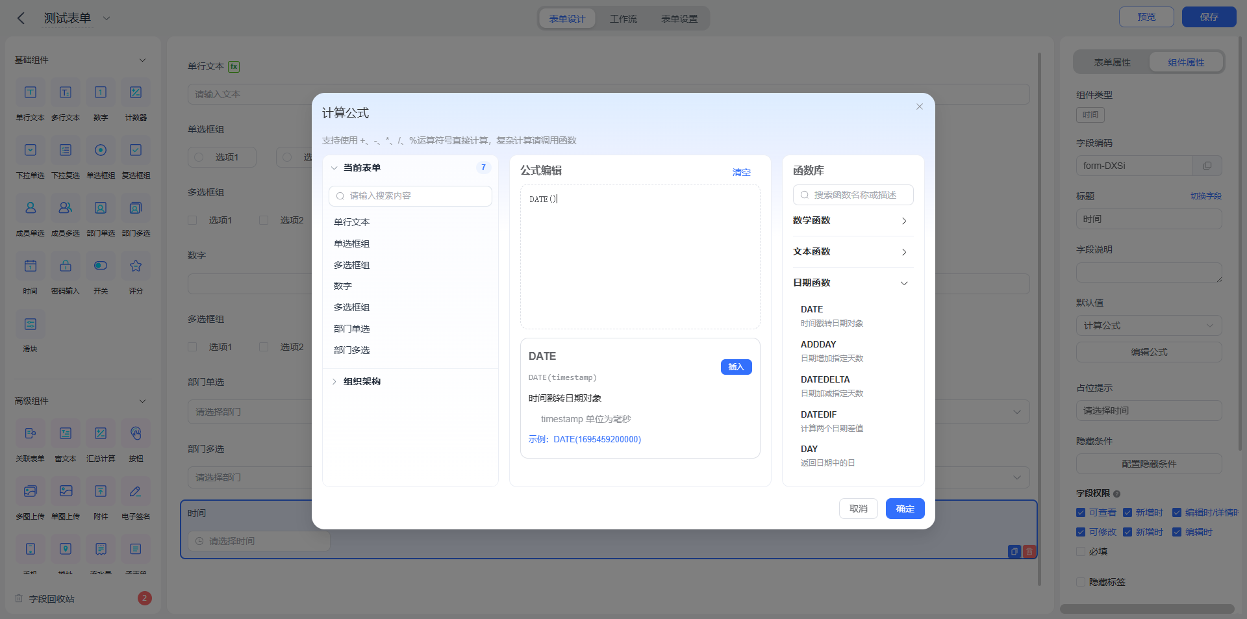
Task: Click the 搜索函数名称或描述 search field
Action: coord(853,195)
